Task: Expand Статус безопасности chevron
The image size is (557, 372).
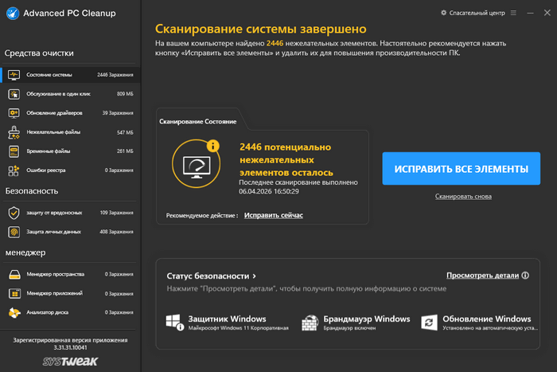Action: point(254,276)
